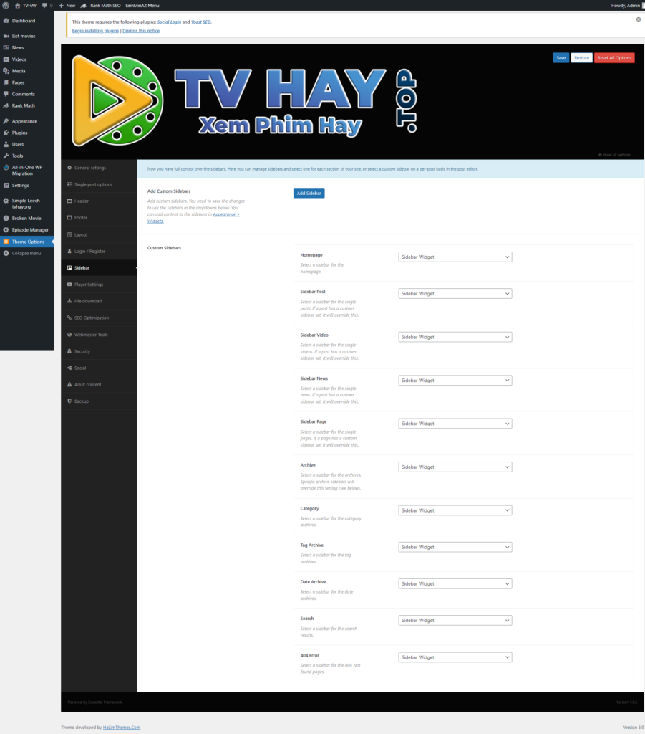Open the Homepage sidebar dropdown
The image size is (645, 734).
(455, 257)
